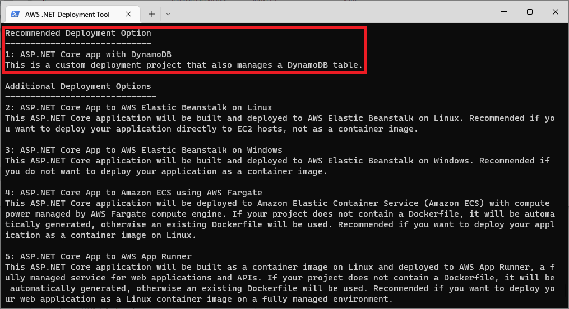Click the PowerShell icon on the tab

tap(15, 14)
